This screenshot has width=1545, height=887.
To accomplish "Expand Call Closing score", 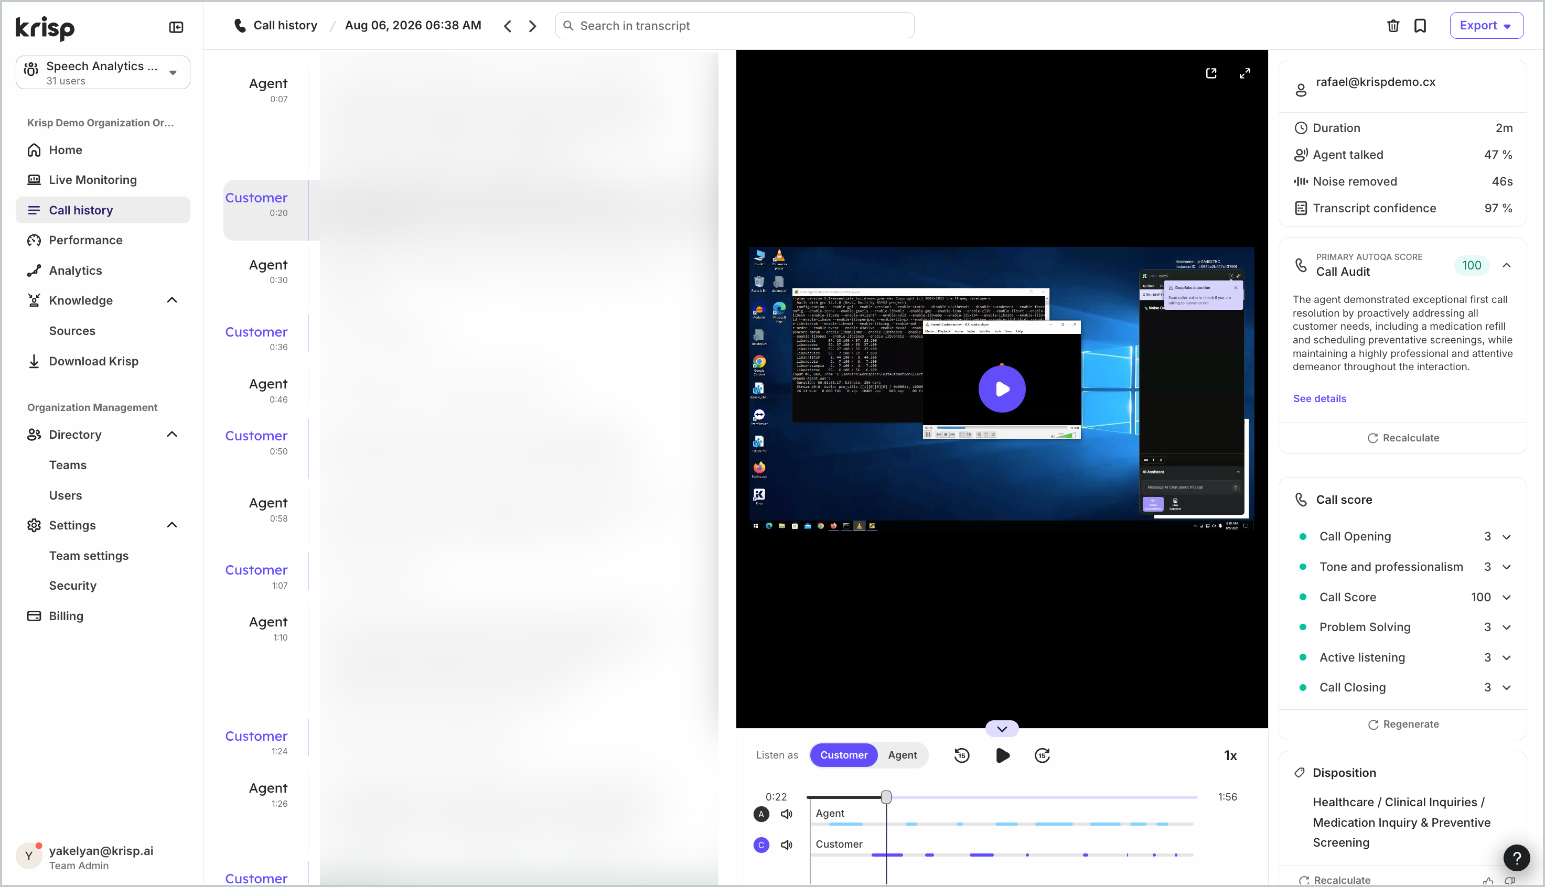I will point(1506,688).
